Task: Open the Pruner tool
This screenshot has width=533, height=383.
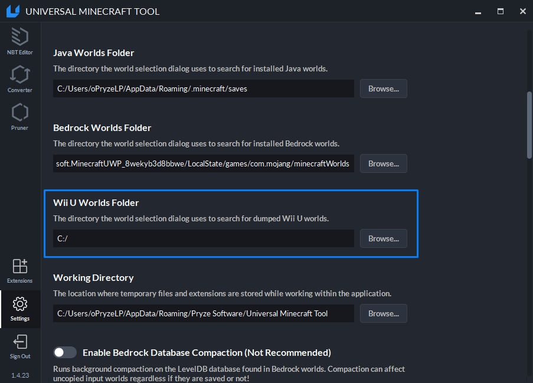Action: (x=19, y=117)
